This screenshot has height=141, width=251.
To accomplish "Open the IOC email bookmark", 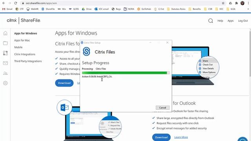I will (102, 9).
